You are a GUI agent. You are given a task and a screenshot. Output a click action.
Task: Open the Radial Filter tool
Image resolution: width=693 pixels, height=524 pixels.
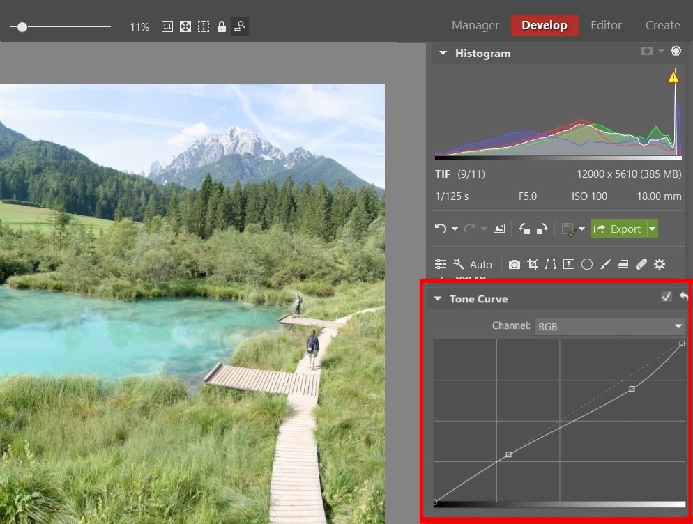[x=587, y=264]
